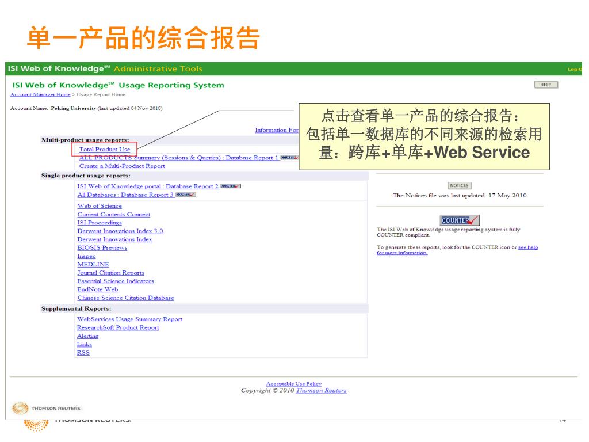
Task: Click the HELP button
Action: tap(546, 85)
